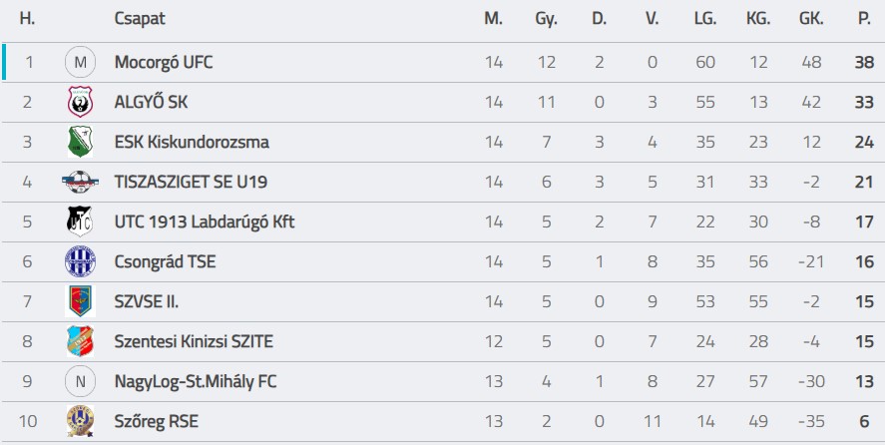This screenshot has width=885, height=445.
Task: Click the UTC 1913 club logo
Action: coord(80,222)
